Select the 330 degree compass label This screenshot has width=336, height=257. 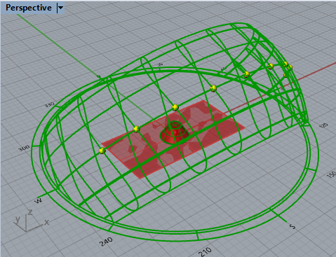(50, 104)
